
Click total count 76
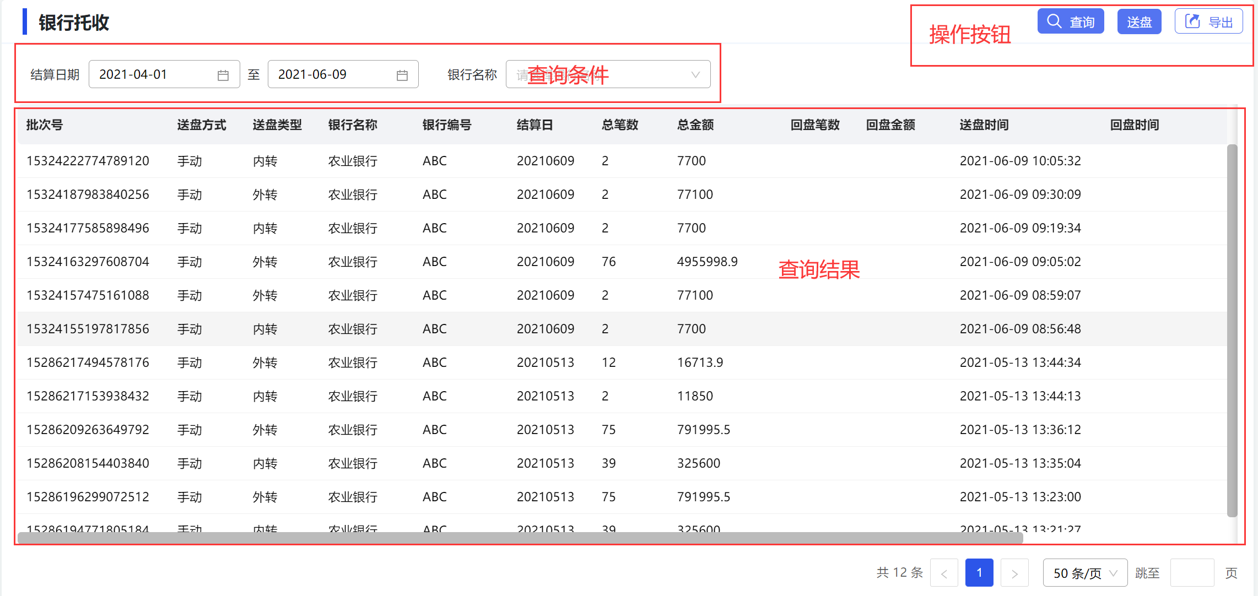click(609, 262)
